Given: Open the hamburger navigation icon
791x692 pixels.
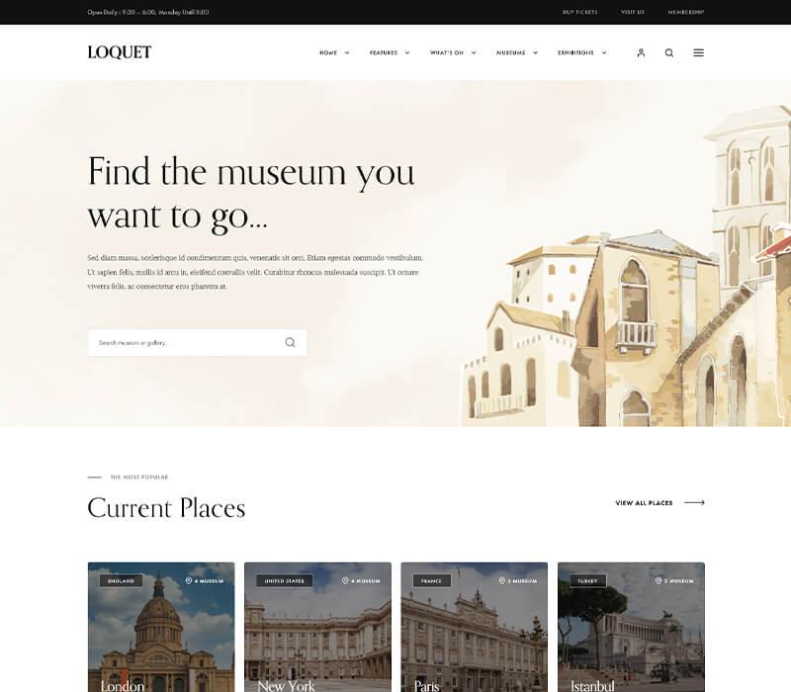Looking at the screenshot, I should [x=697, y=52].
